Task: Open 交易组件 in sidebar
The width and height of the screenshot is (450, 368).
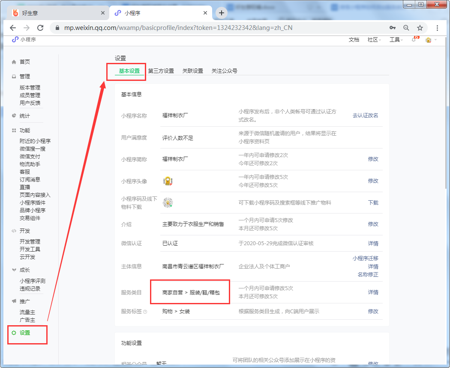Action: tap(30, 218)
